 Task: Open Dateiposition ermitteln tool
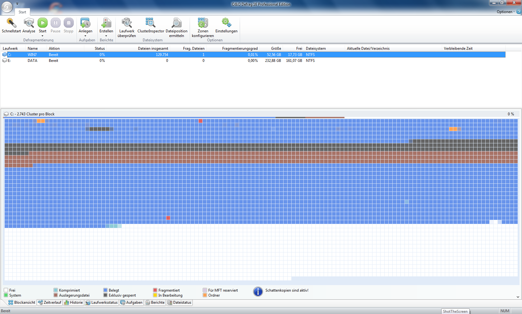coord(176,23)
